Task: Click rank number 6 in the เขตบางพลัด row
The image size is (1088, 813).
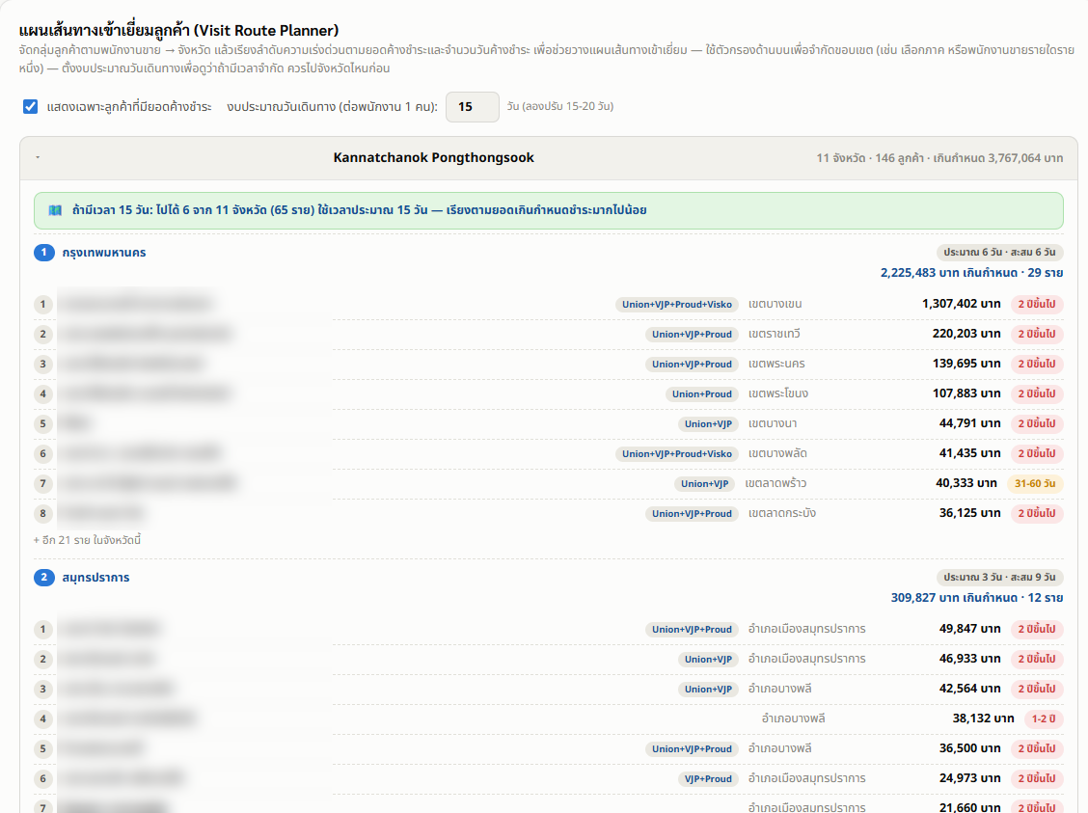Action: click(x=43, y=453)
